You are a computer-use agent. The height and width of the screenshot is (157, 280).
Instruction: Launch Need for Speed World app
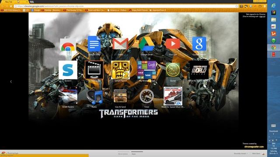(199, 70)
